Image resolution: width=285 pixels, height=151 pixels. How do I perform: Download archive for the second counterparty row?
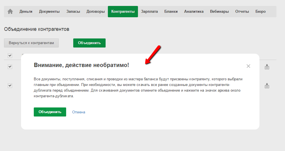point(267,86)
